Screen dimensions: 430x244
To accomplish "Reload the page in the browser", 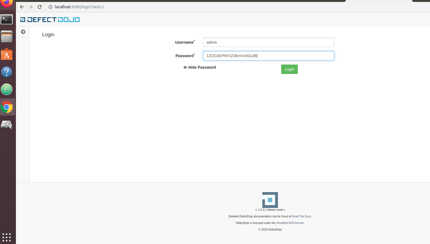I will [x=39, y=7].
